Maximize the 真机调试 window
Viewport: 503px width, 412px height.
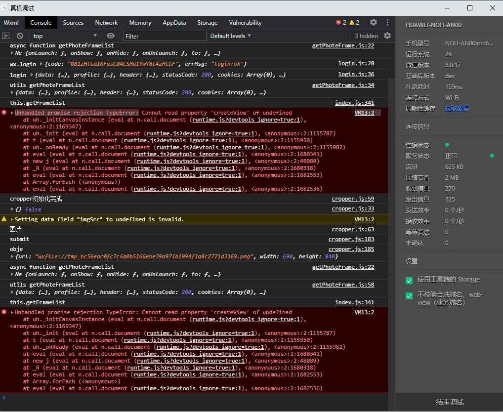[469, 8]
